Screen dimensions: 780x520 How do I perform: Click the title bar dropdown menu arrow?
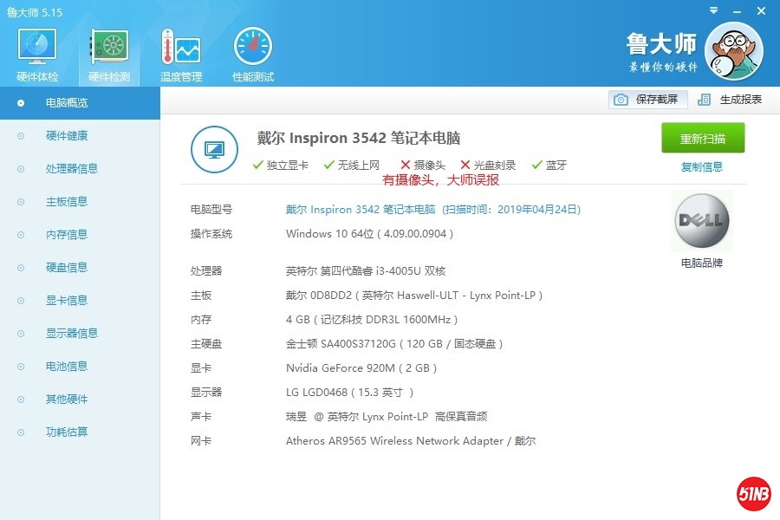[715, 10]
